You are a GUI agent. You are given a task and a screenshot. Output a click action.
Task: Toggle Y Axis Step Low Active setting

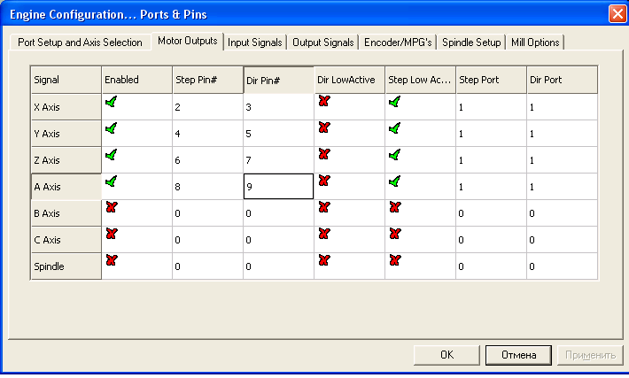pos(395,129)
